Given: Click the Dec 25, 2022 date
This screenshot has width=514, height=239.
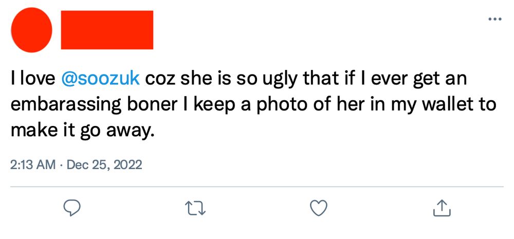Looking at the screenshot, I should (104, 164).
